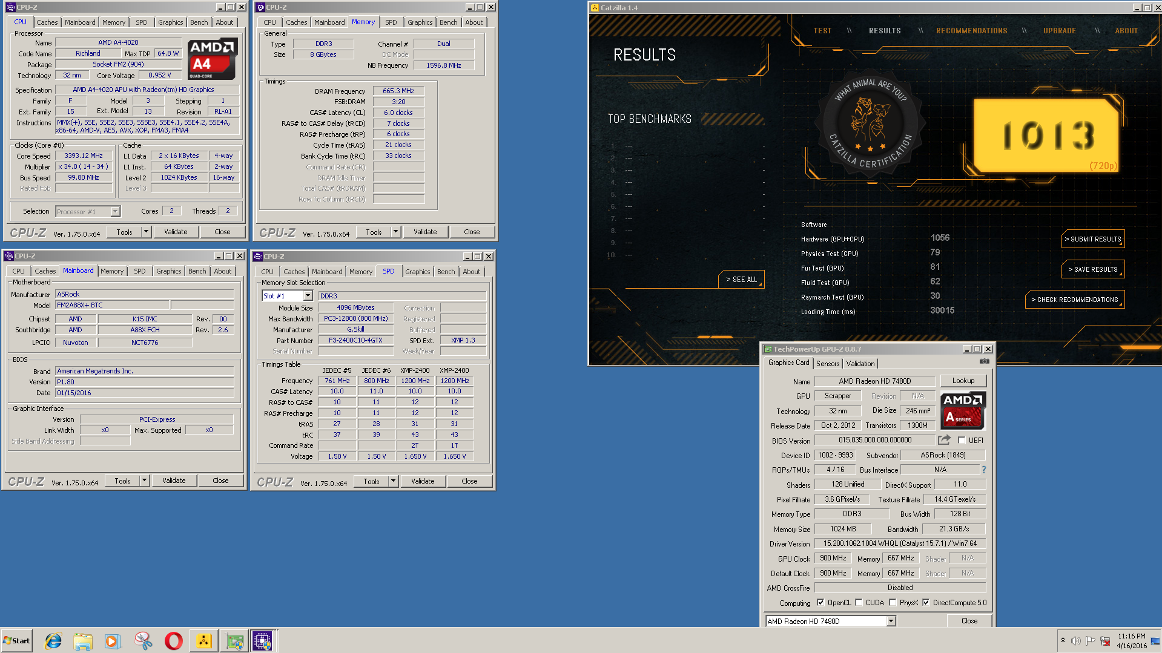The image size is (1162, 653).
Task: Open the AMD Radeon HD 7480D GPU selector dropdown
Action: 891,621
